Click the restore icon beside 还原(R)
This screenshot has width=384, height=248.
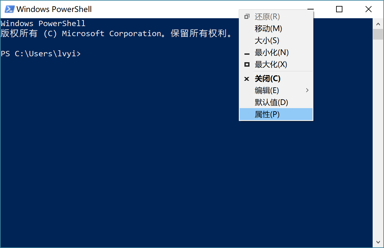247,17
